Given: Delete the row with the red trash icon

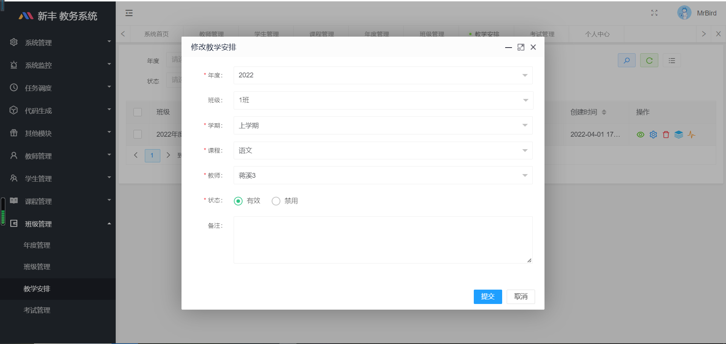Looking at the screenshot, I should pyautogui.click(x=666, y=134).
